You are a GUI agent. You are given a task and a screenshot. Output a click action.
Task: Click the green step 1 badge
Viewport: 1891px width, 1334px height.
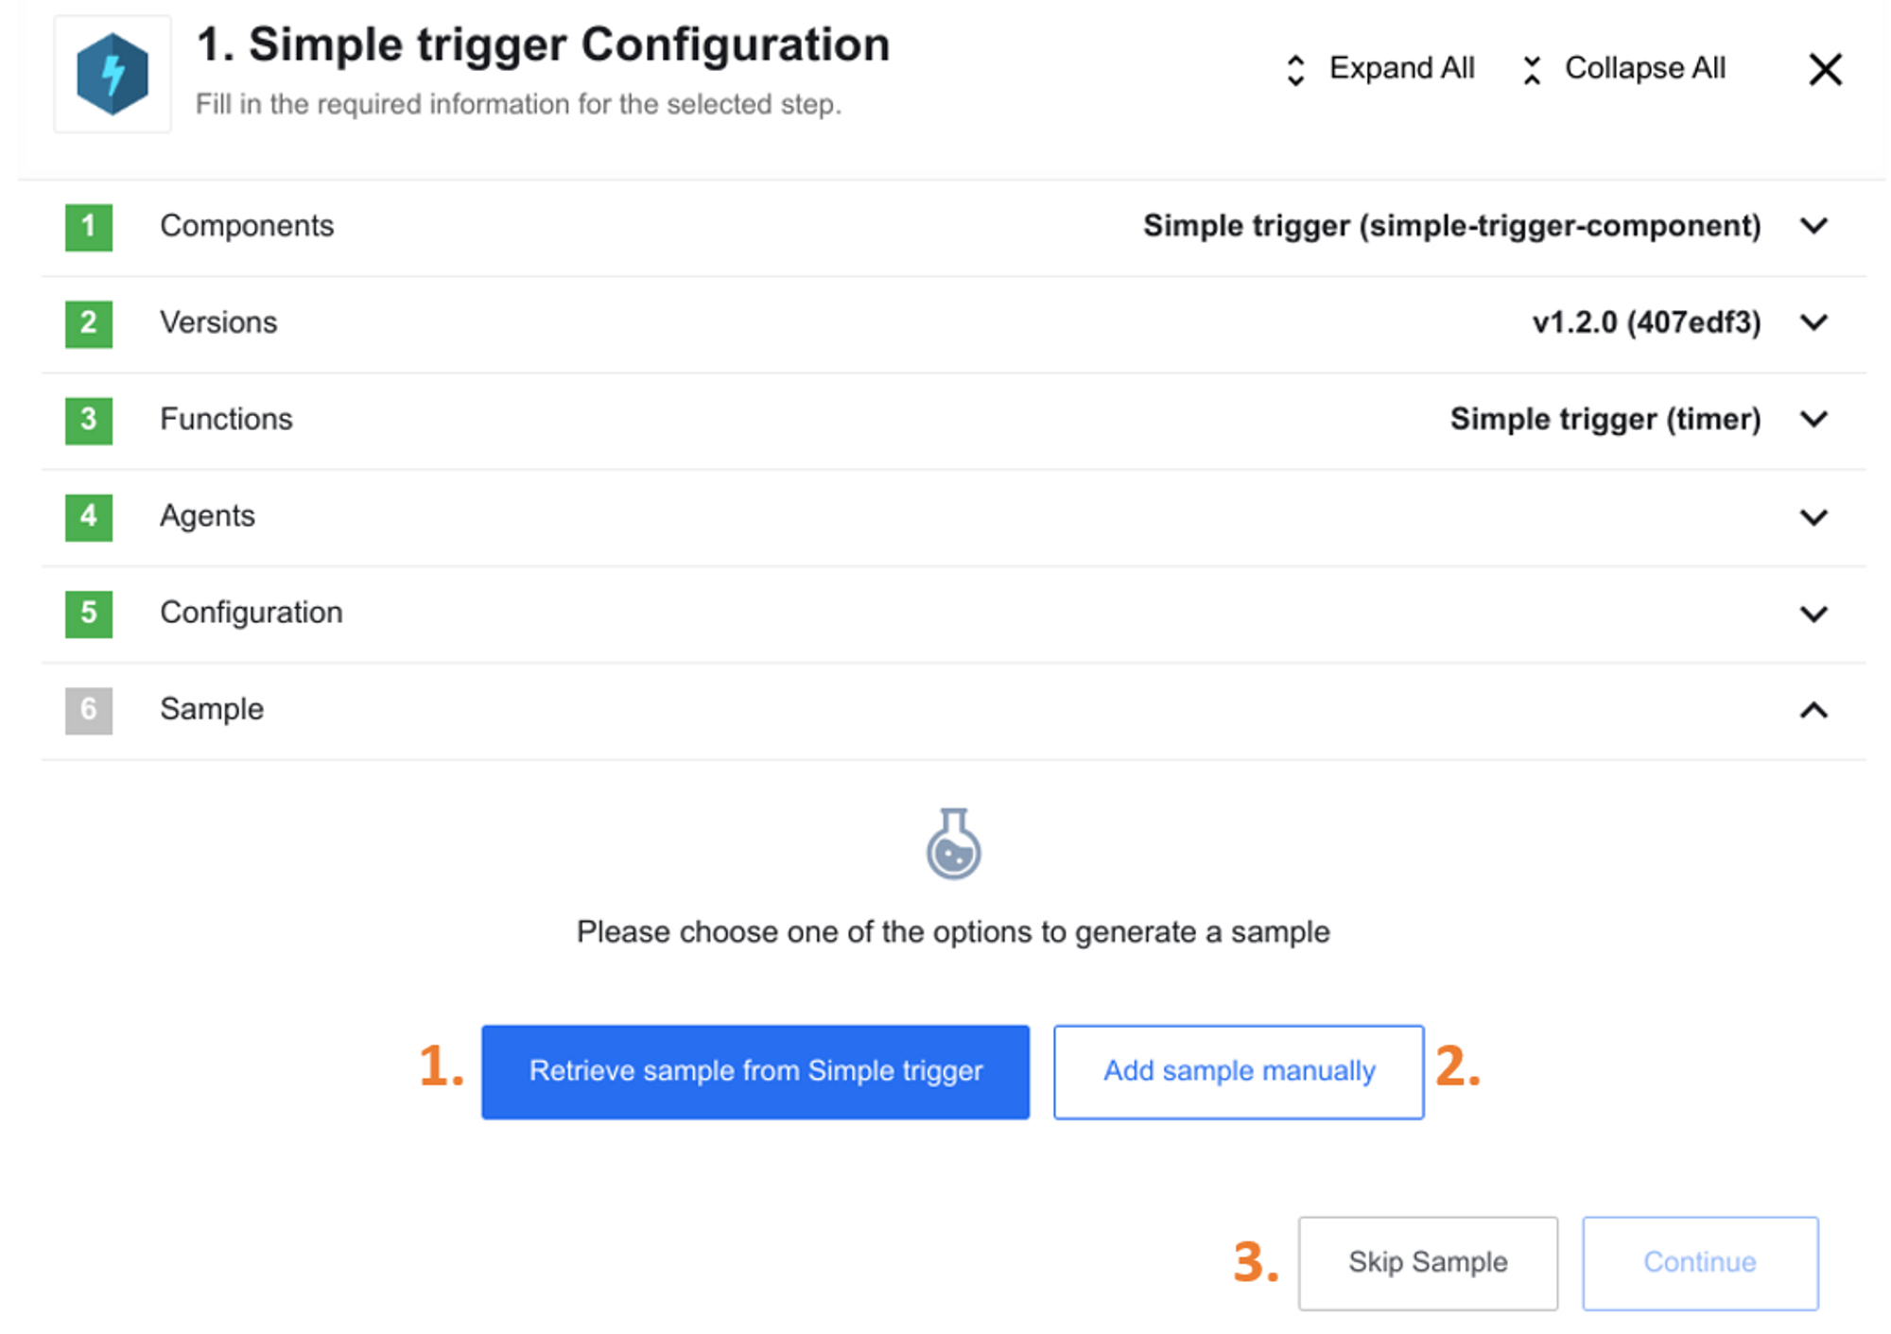click(89, 227)
